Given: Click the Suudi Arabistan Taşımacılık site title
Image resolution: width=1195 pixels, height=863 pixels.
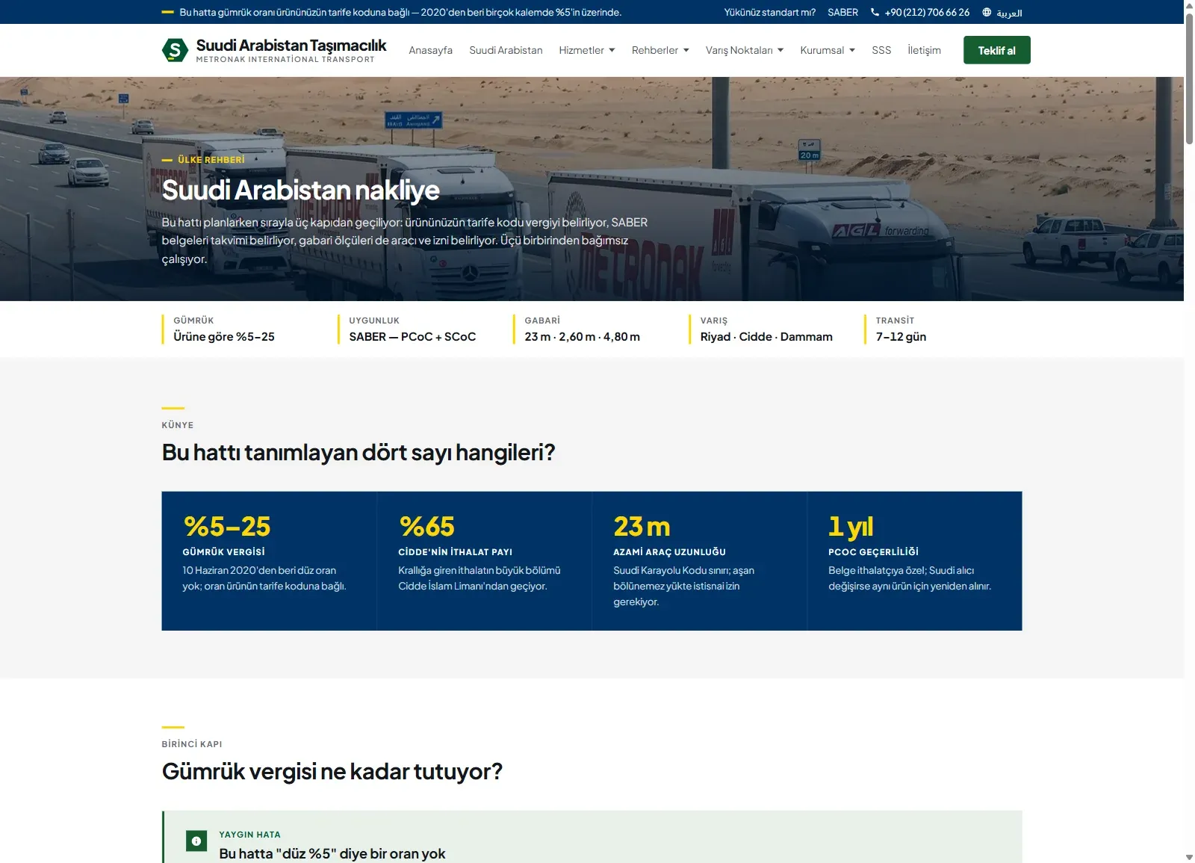Looking at the screenshot, I should (x=291, y=46).
